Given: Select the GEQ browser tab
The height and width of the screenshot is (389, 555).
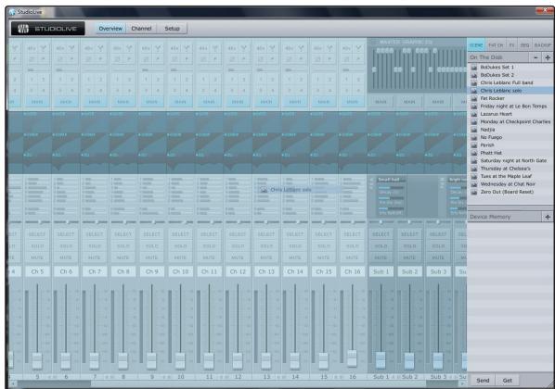Looking at the screenshot, I should pos(524,45).
